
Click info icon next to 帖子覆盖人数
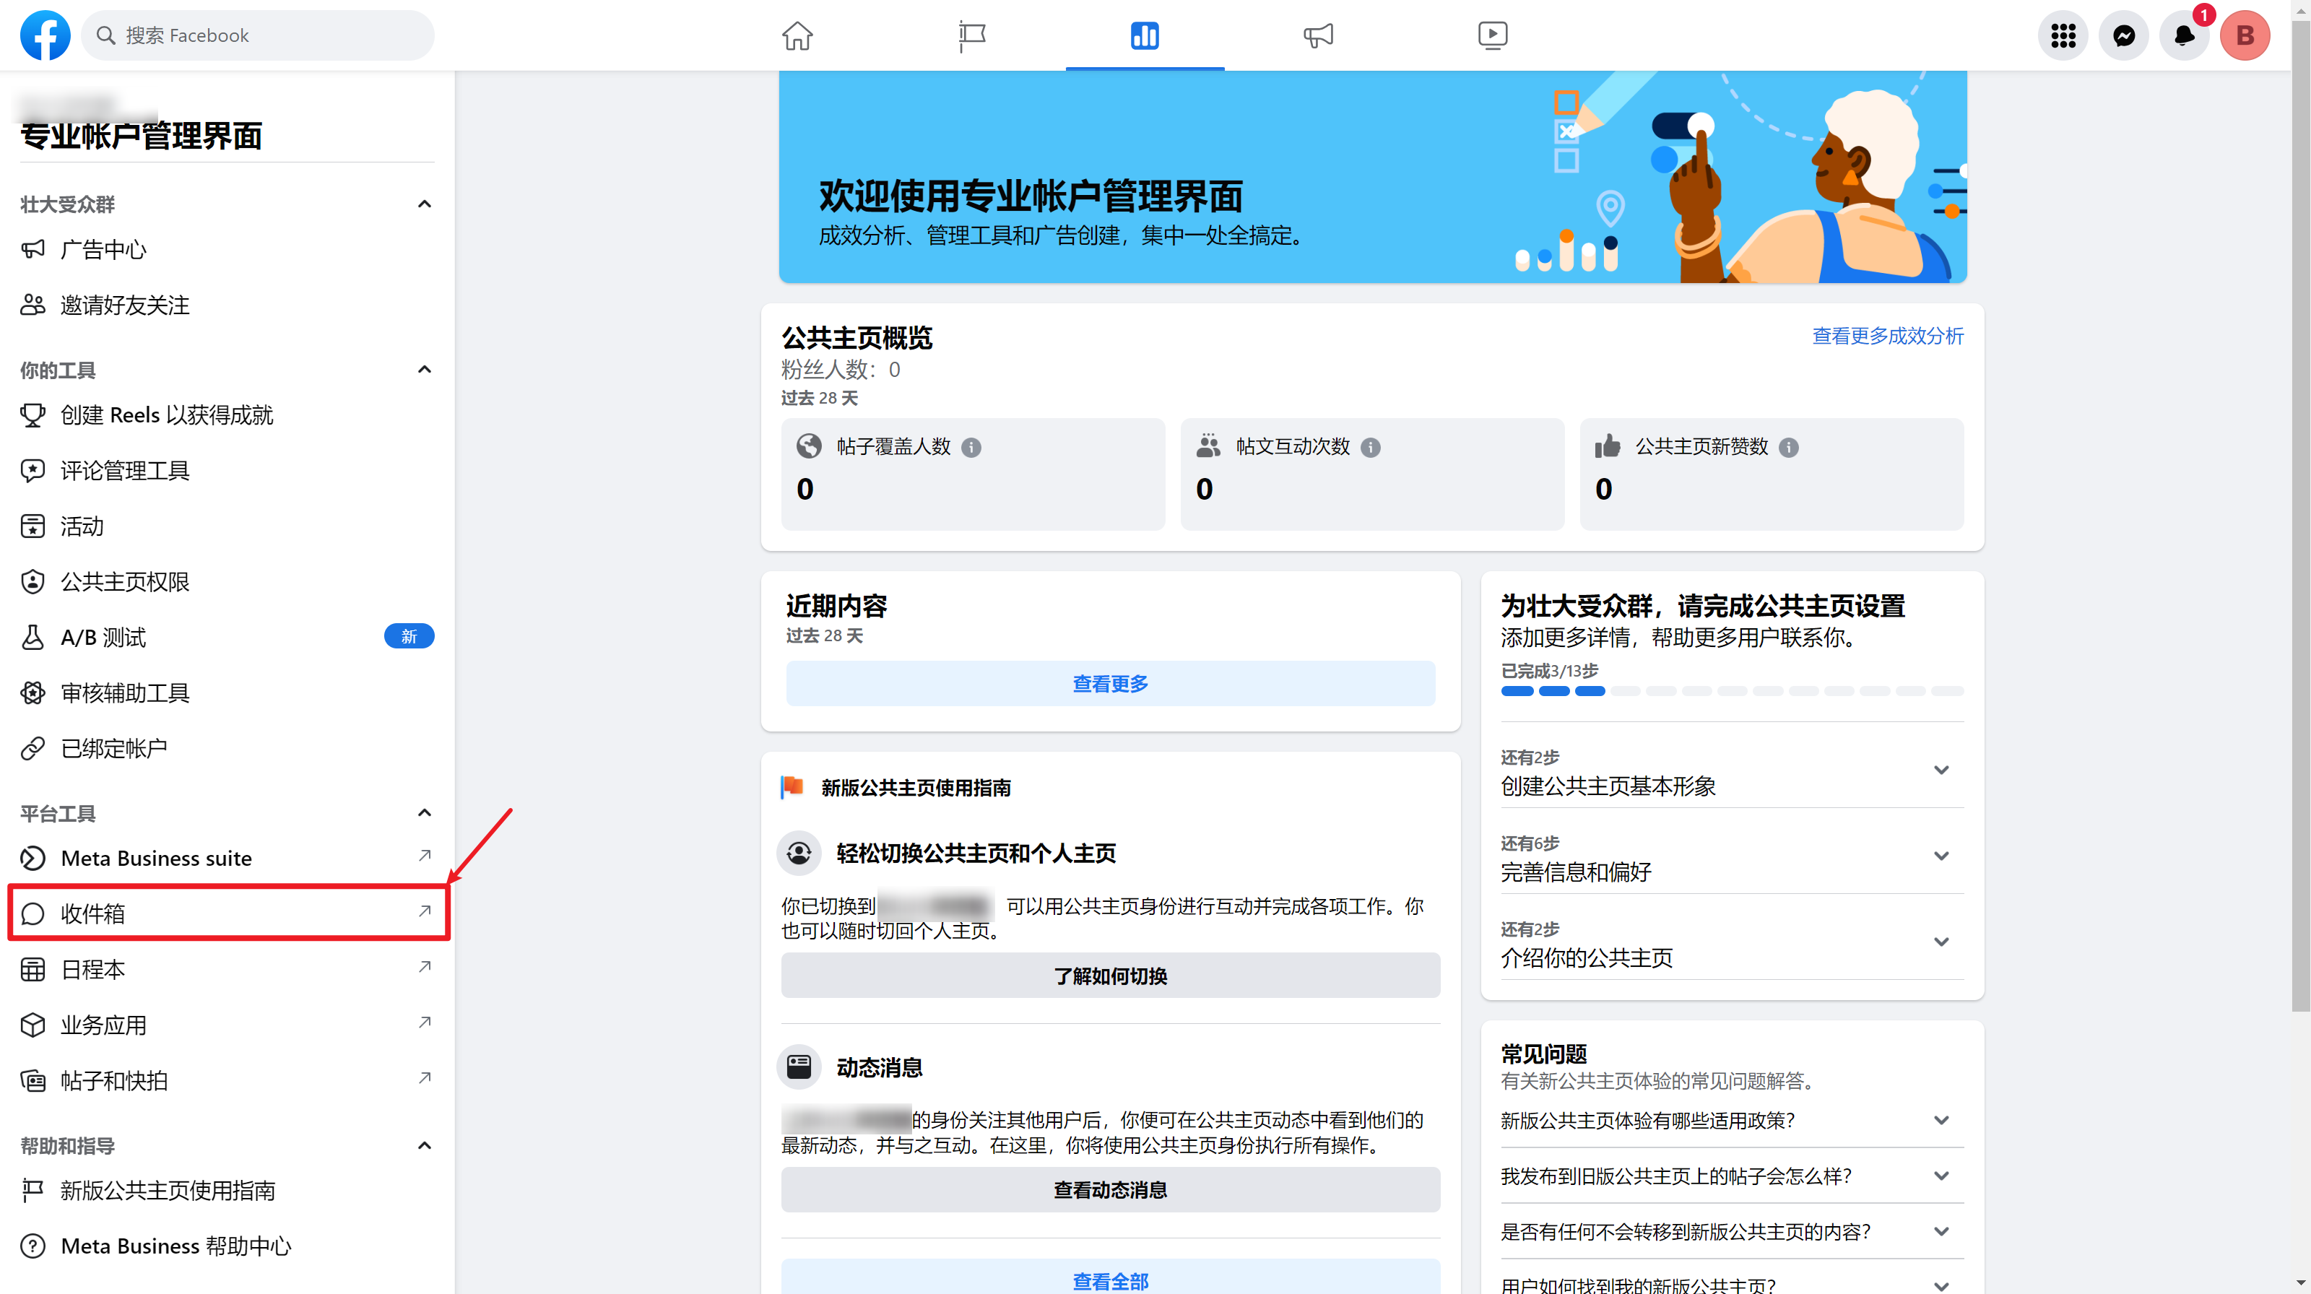pyautogui.click(x=971, y=448)
